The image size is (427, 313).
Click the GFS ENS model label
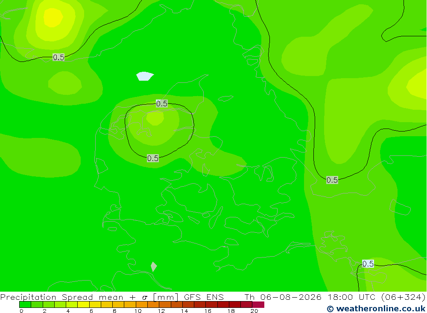pyautogui.click(x=204, y=297)
